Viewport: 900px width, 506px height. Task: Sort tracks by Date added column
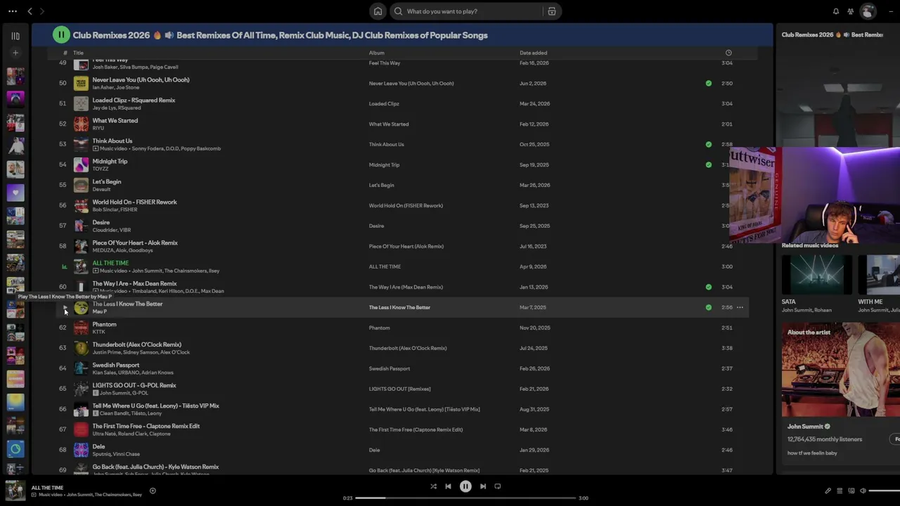533,53
